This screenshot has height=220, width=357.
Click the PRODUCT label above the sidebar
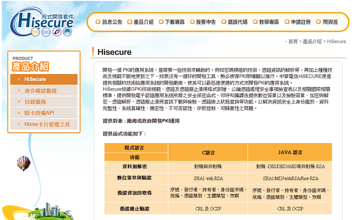23,58
